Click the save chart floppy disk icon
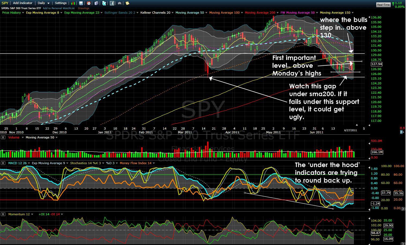Image resolution: width=406 pixels, height=245 pixels. 81,3
